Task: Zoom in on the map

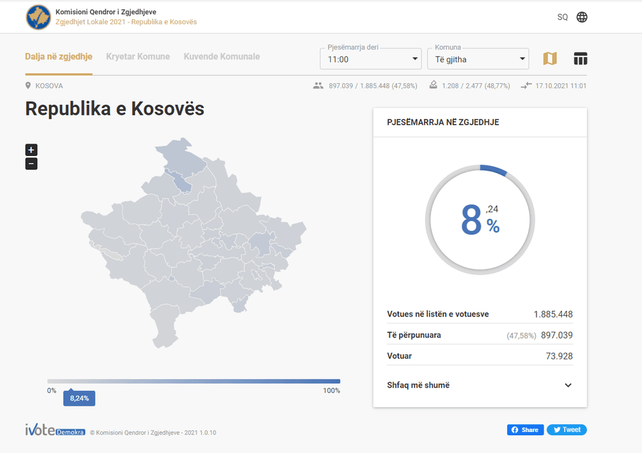Action: click(31, 149)
